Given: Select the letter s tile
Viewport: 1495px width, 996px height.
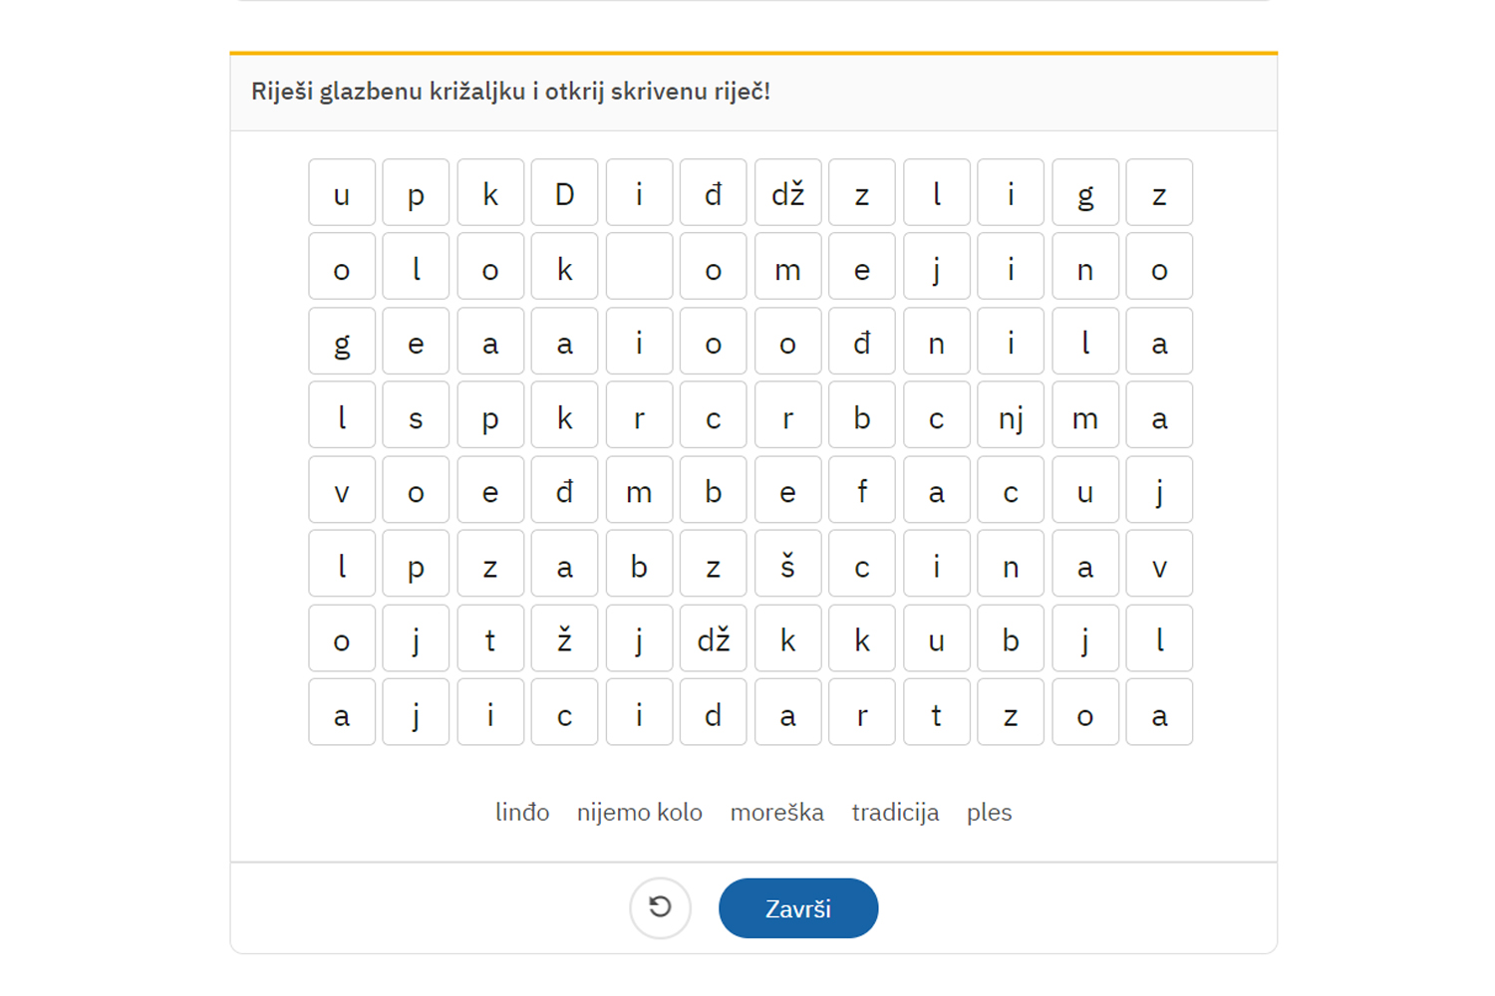Looking at the screenshot, I should [416, 417].
